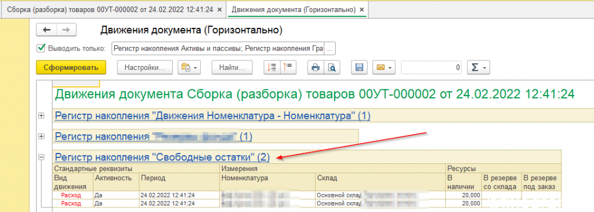Click the 'Номенклатура' column header
This screenshot has width=594, height=212.
(267, 182)
